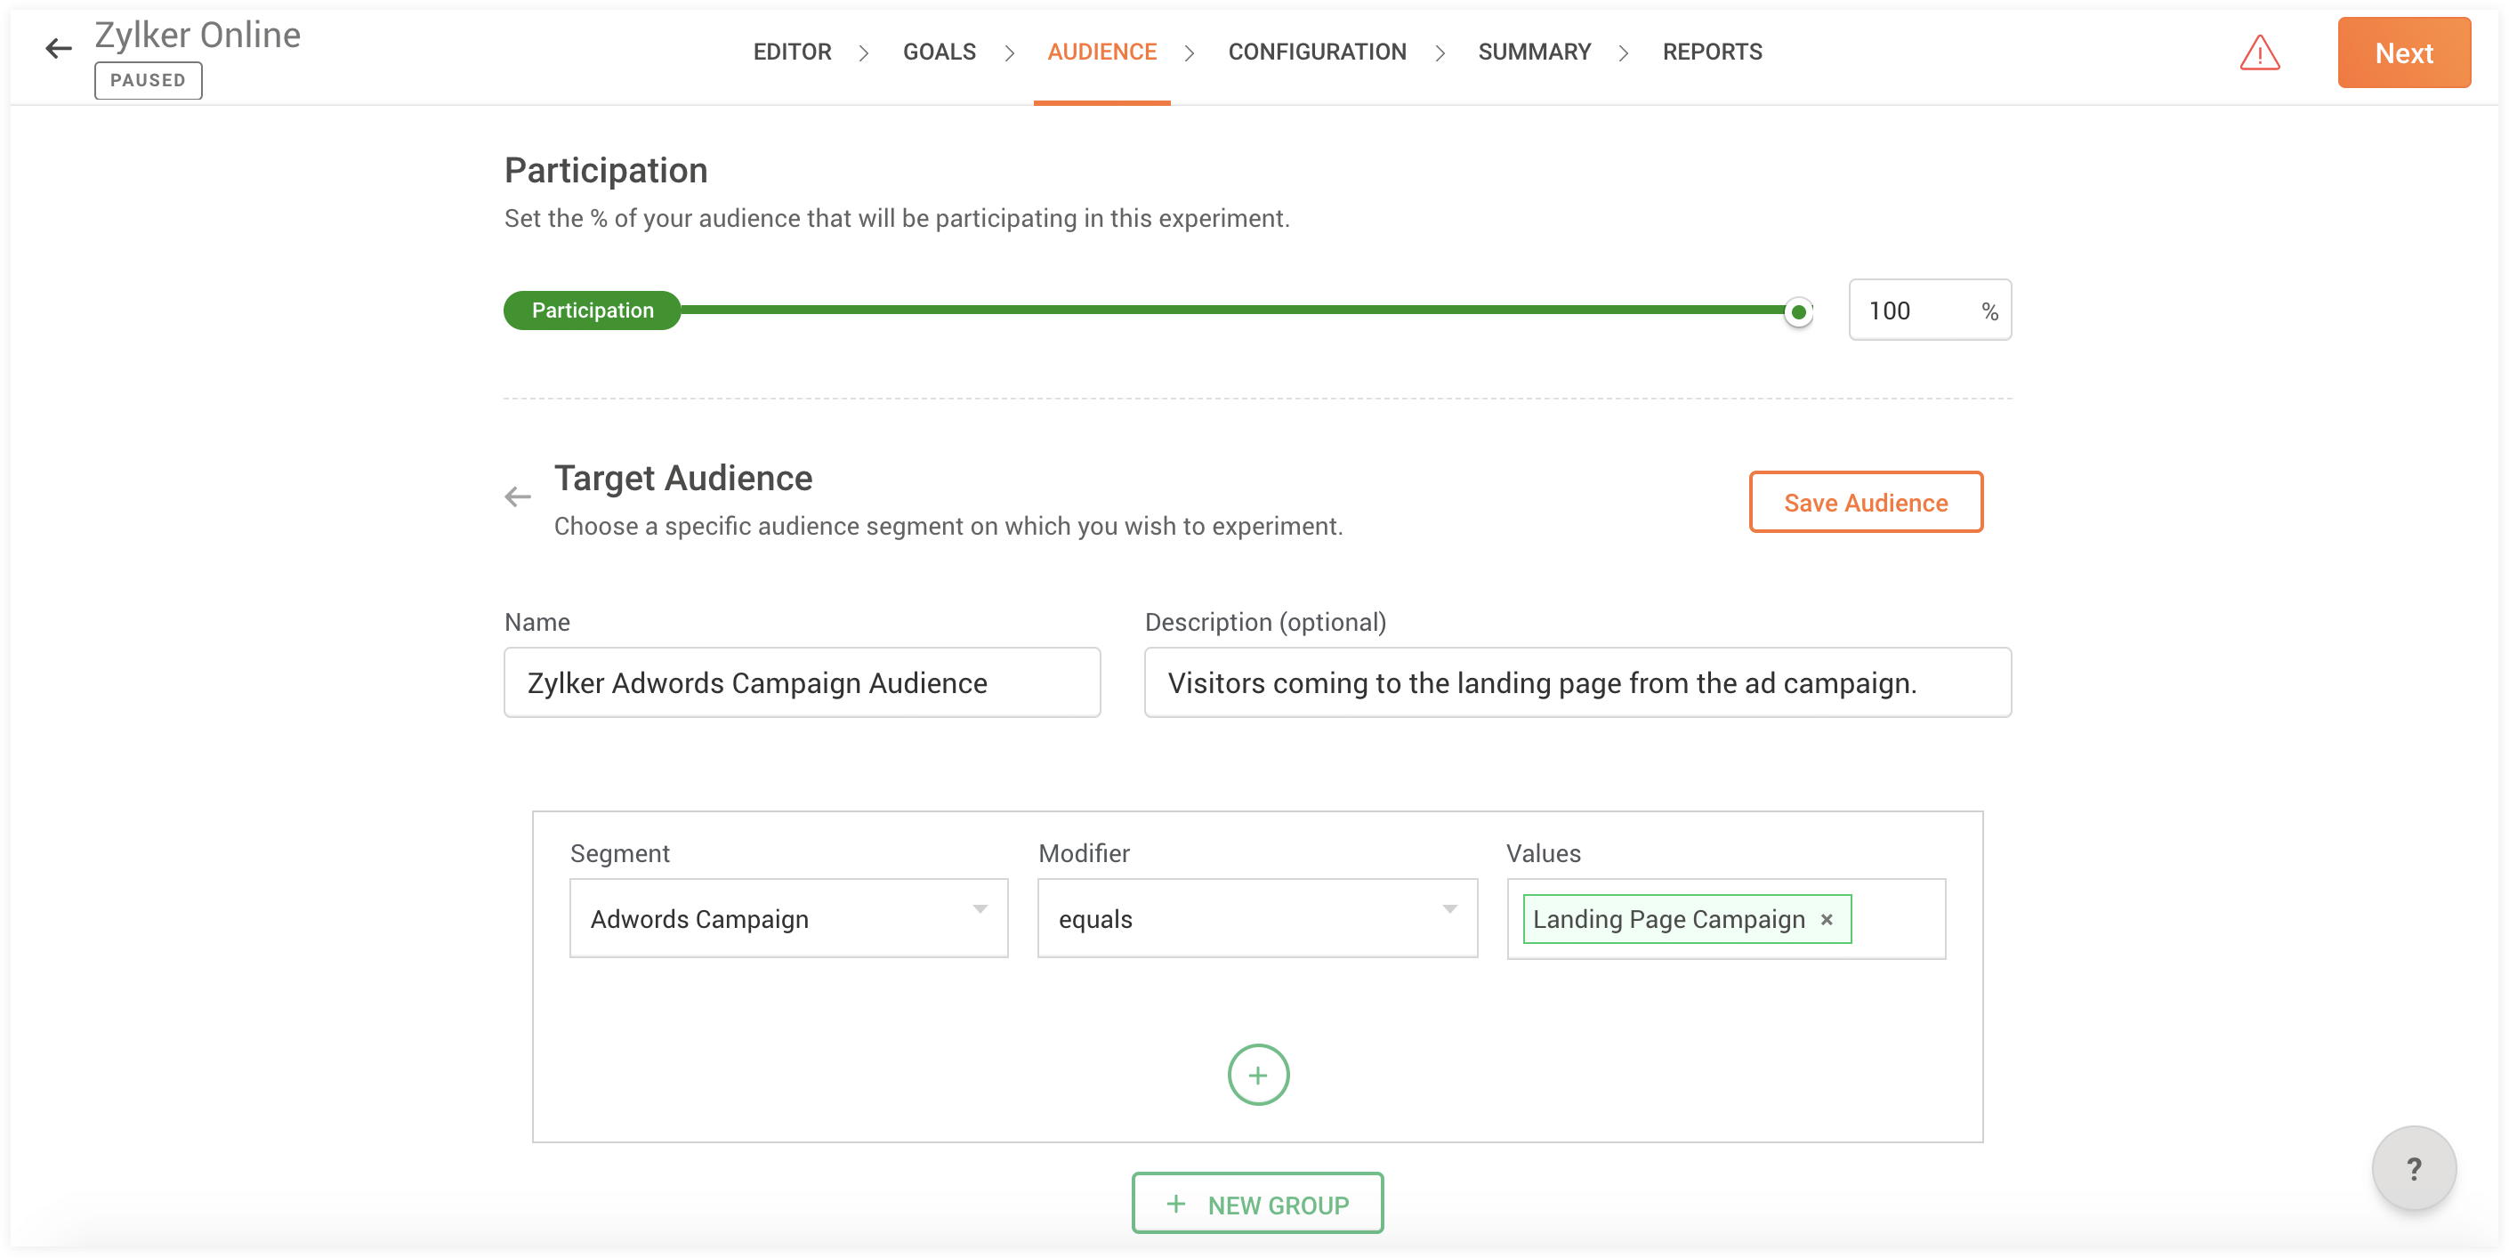Click the back arrow beside Zylker Online
This screenshot has height=1258, width=2509.
59,48
